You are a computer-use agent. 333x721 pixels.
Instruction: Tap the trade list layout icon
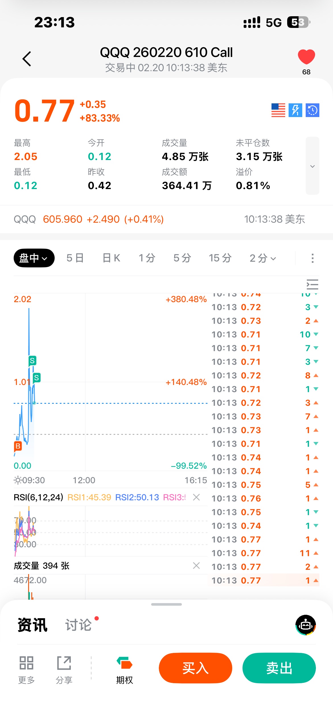coord(312,284)
